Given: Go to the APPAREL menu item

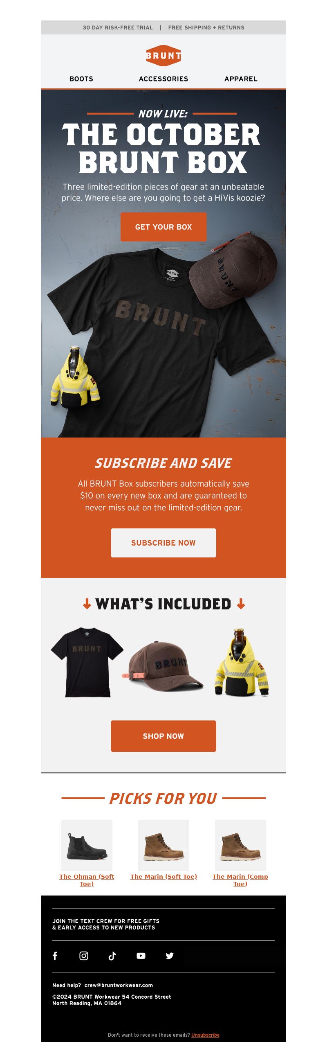Looking at the screenshot, I should coord(241,79).
